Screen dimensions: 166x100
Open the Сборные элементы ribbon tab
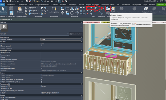pyautogui.click(x=42, y=5)
